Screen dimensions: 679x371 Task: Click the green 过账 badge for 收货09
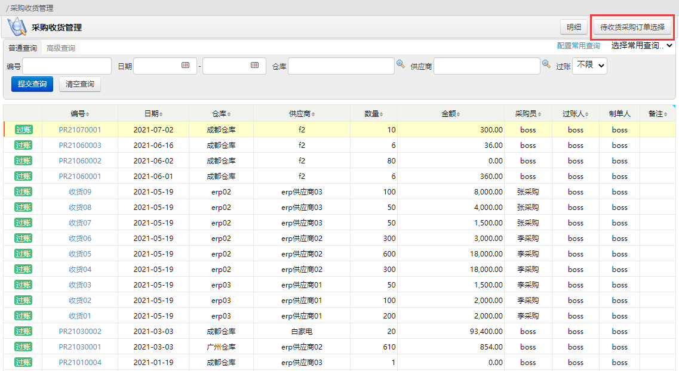click(23, 192)
